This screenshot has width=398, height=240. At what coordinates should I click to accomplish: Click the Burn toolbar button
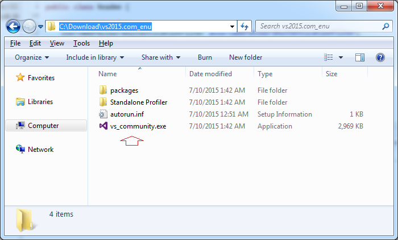pos(205,57)
